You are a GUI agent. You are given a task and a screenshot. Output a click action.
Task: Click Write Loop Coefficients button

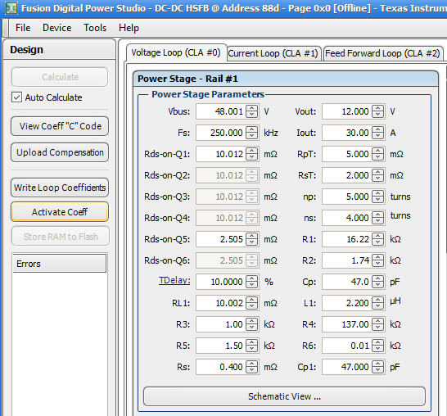point(60,188)
